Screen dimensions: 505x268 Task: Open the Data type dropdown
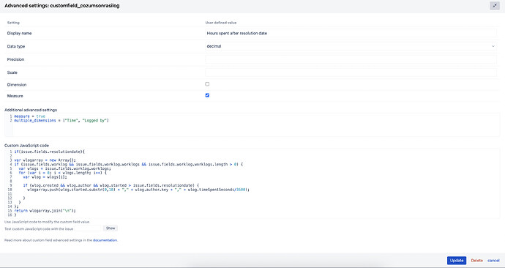[351, 46]
